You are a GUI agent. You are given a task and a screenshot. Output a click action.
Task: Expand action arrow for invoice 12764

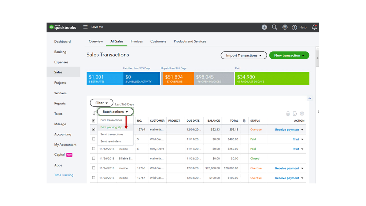[x=302, y=130]
